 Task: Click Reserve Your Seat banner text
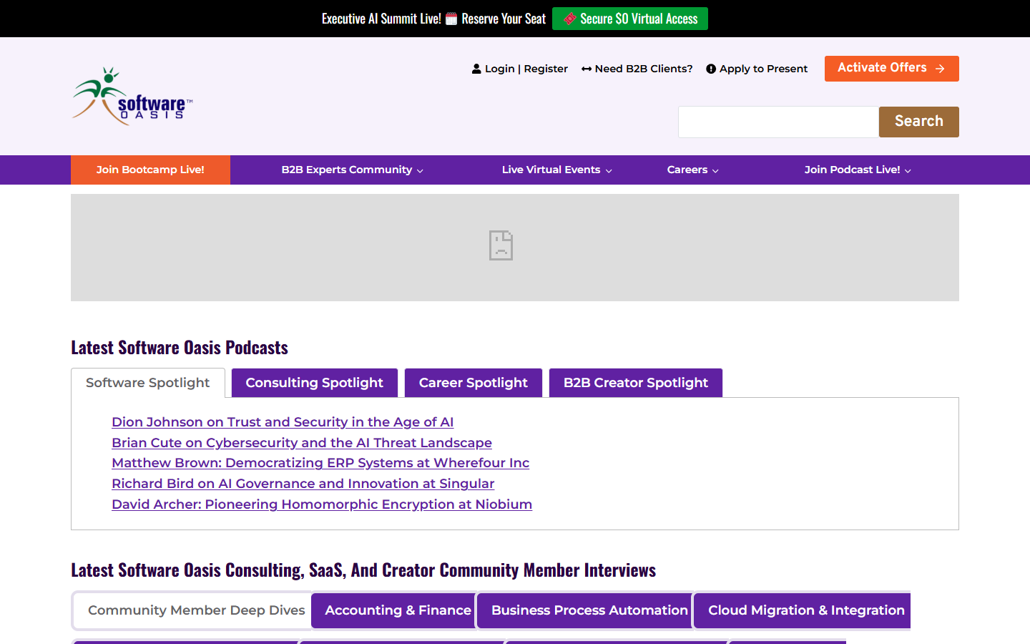click(504, 19)
